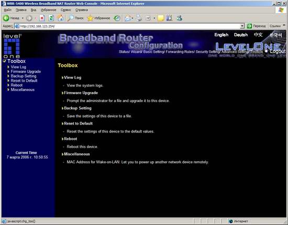Viewport: 288px width, 225px height.
Task: Click the Current Time date text
Action: click(x=27, y=157)
